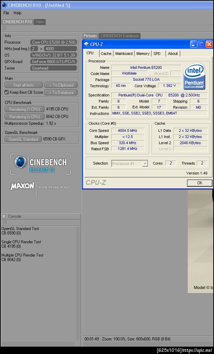Image resolution: width=214 pixels, height=354 pixels.
Task: Open the Help menu
Action: (x=17, y=13)
